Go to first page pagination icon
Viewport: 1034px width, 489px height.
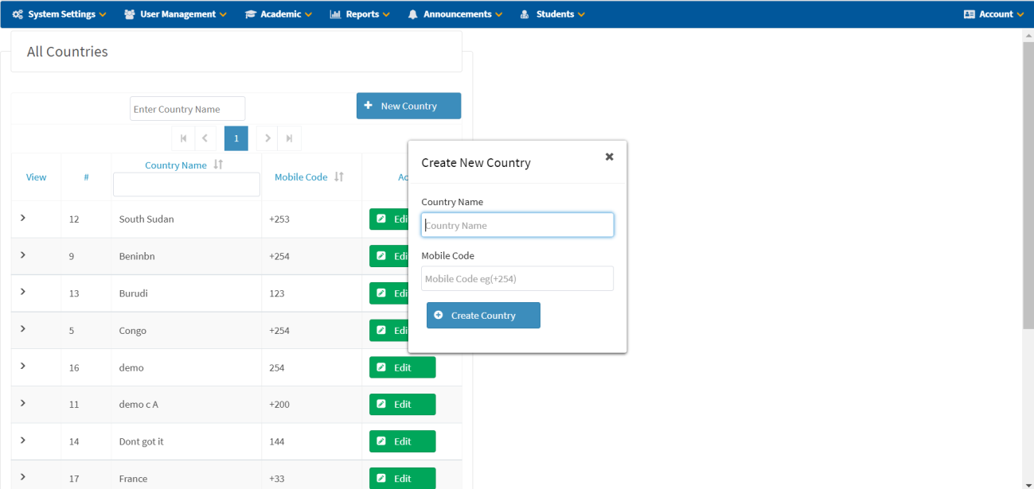click(x=183, y=138)
